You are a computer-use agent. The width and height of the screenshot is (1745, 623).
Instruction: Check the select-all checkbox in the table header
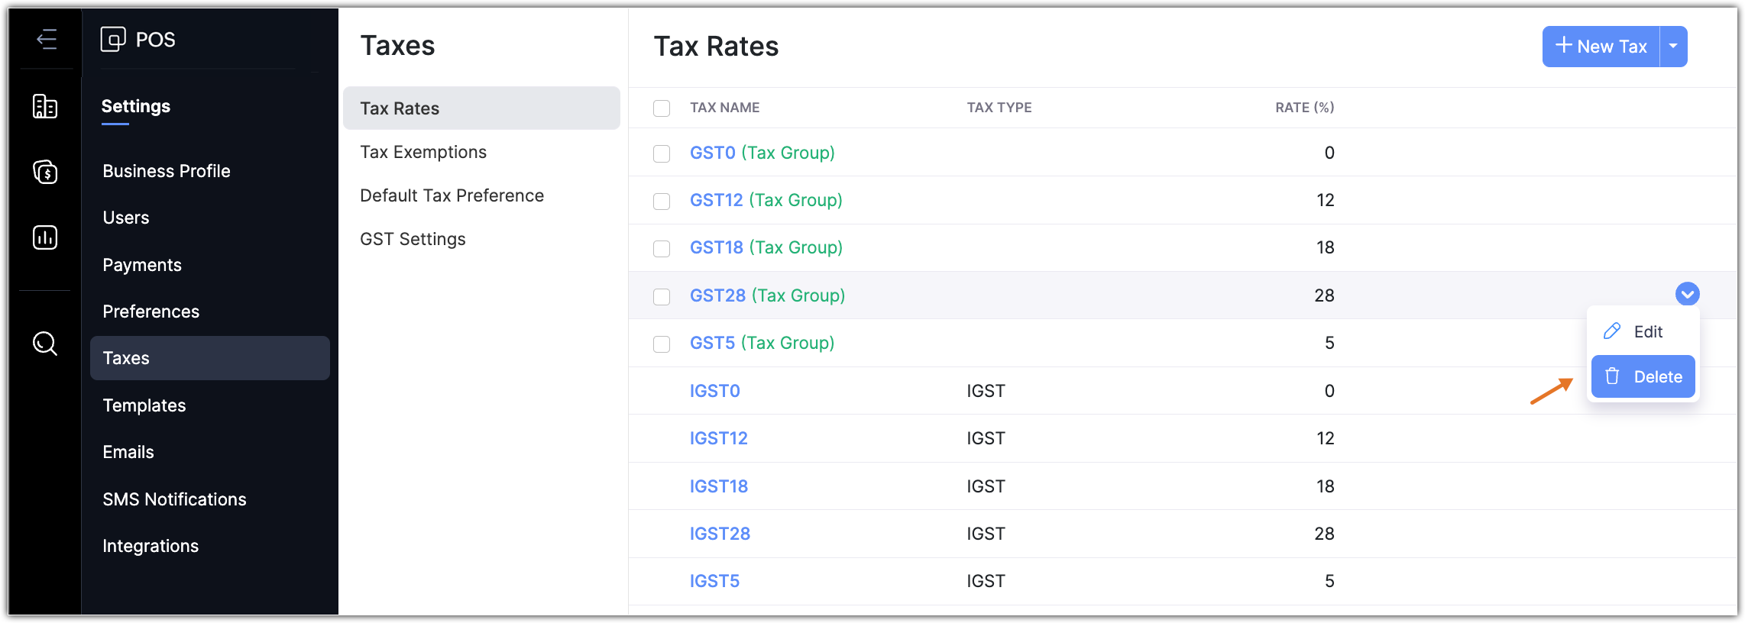pos(662,108)
